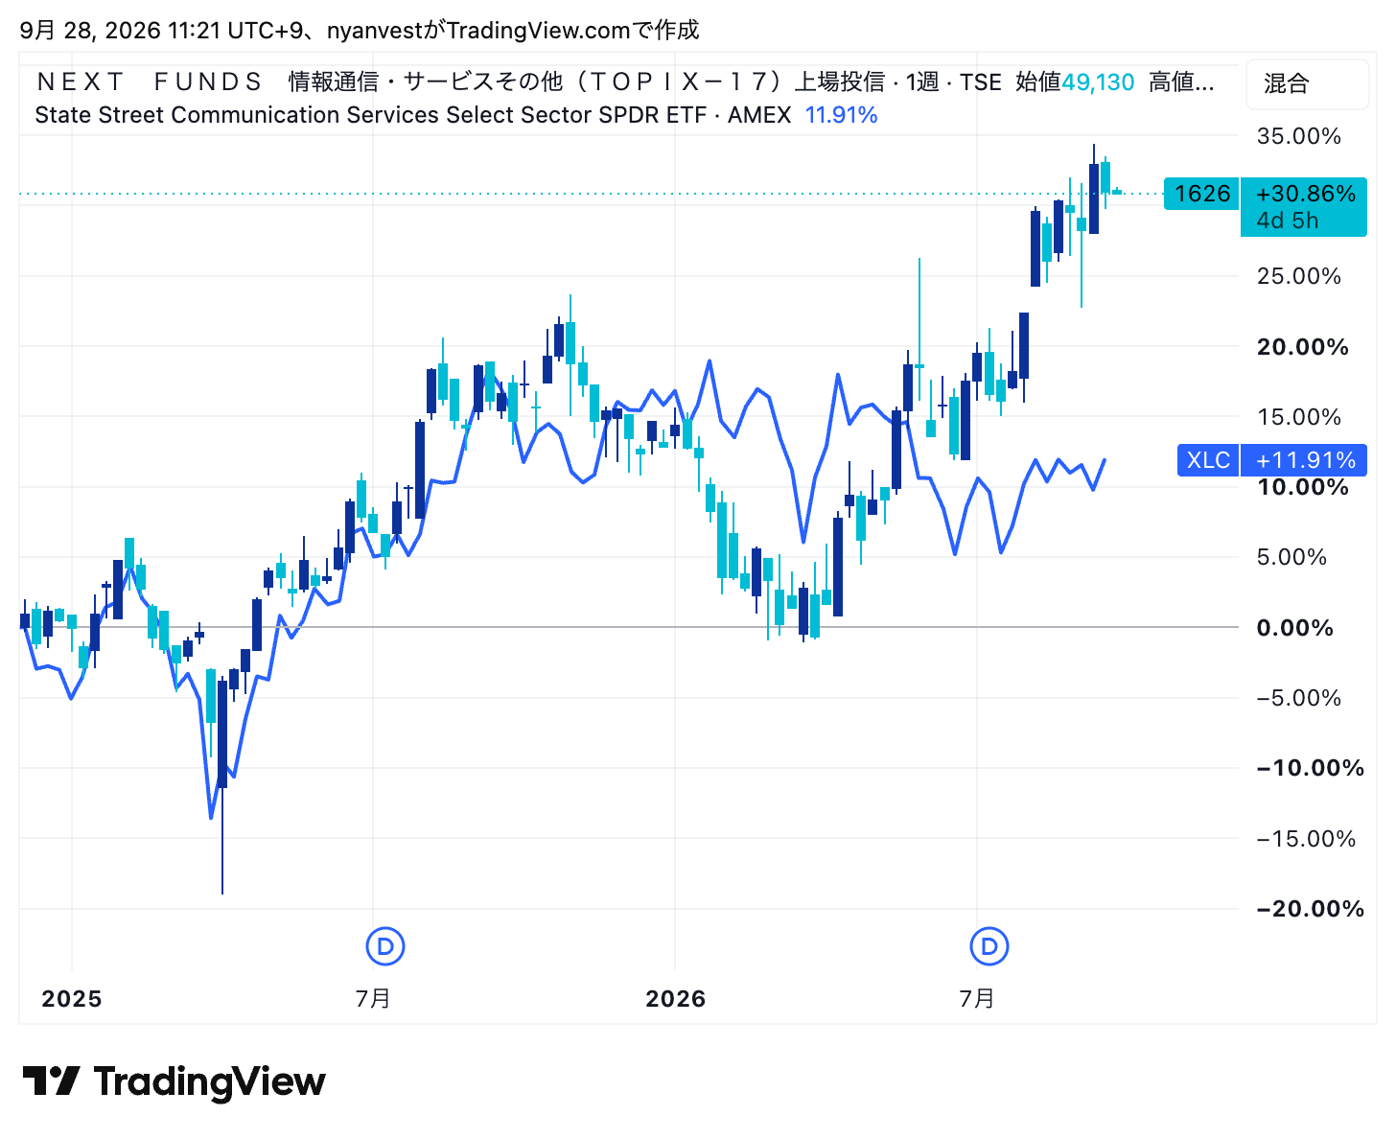The width and height of the screenshot is (1396, 1139).
Task: Select the dividend D marker before 2026
Action: [385, 946]
